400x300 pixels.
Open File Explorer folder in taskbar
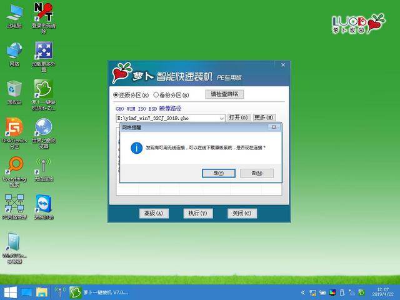click(x=42, y=292)
